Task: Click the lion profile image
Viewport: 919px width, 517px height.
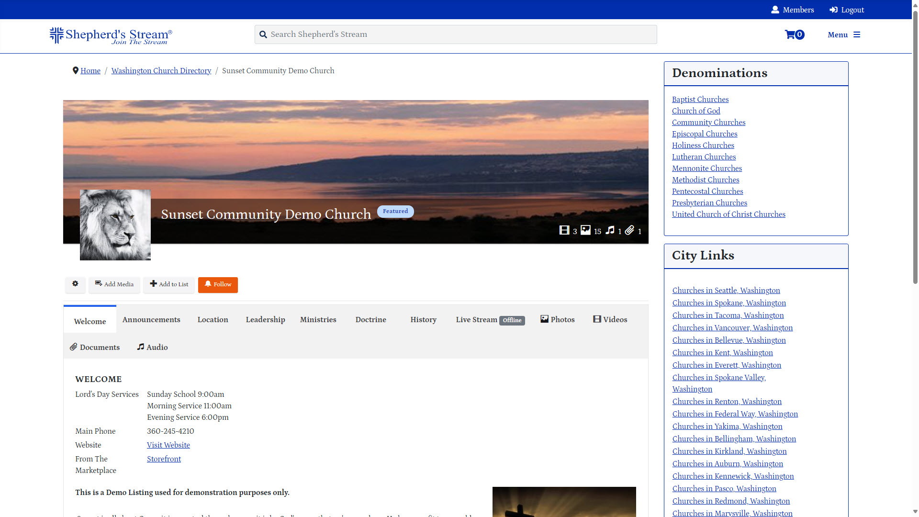Action: (115, 225)
